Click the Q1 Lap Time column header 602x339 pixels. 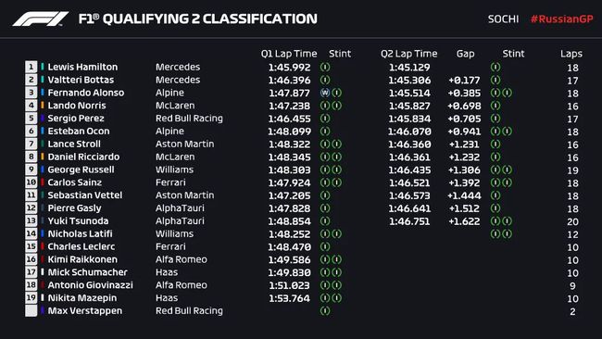(x=289, y=54)
